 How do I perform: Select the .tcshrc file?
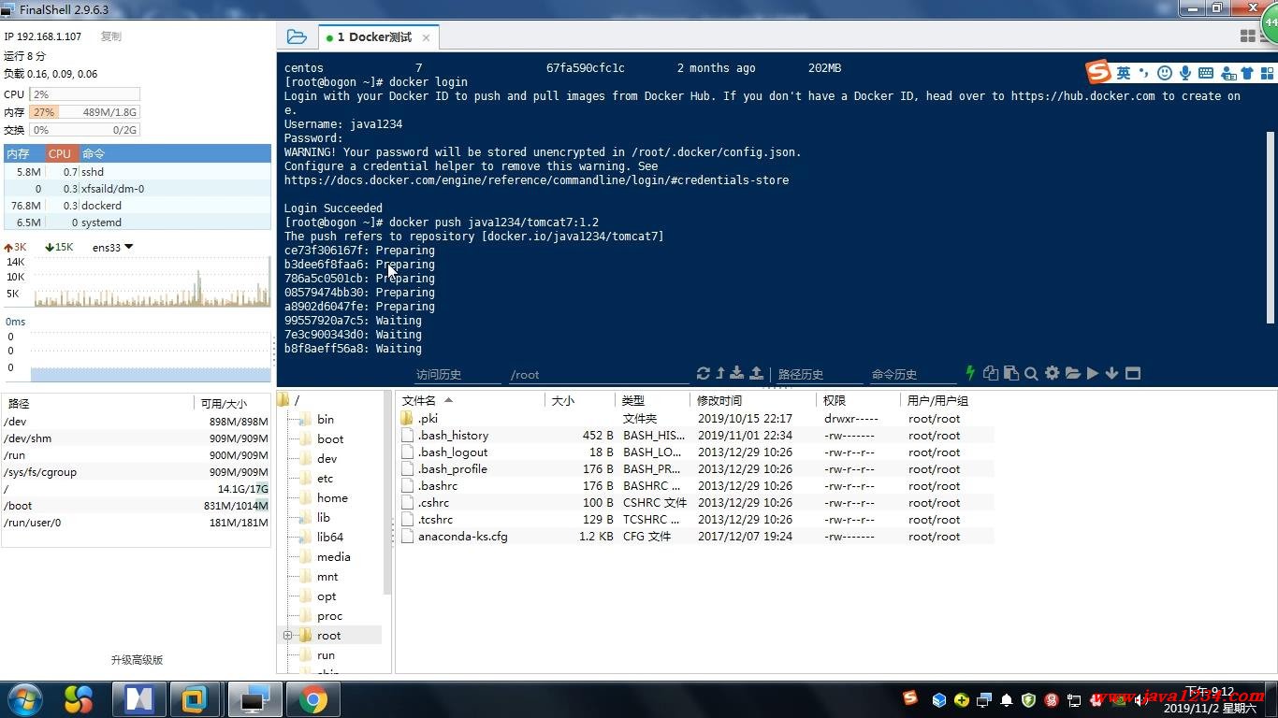pos(694,520)
